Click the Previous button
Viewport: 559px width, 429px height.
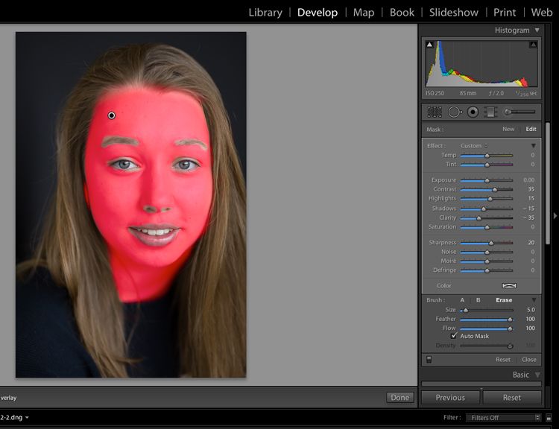tap(450, 398)
